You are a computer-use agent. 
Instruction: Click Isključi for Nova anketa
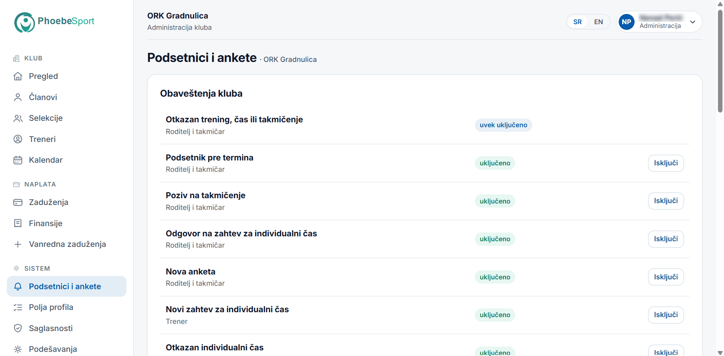666,277
